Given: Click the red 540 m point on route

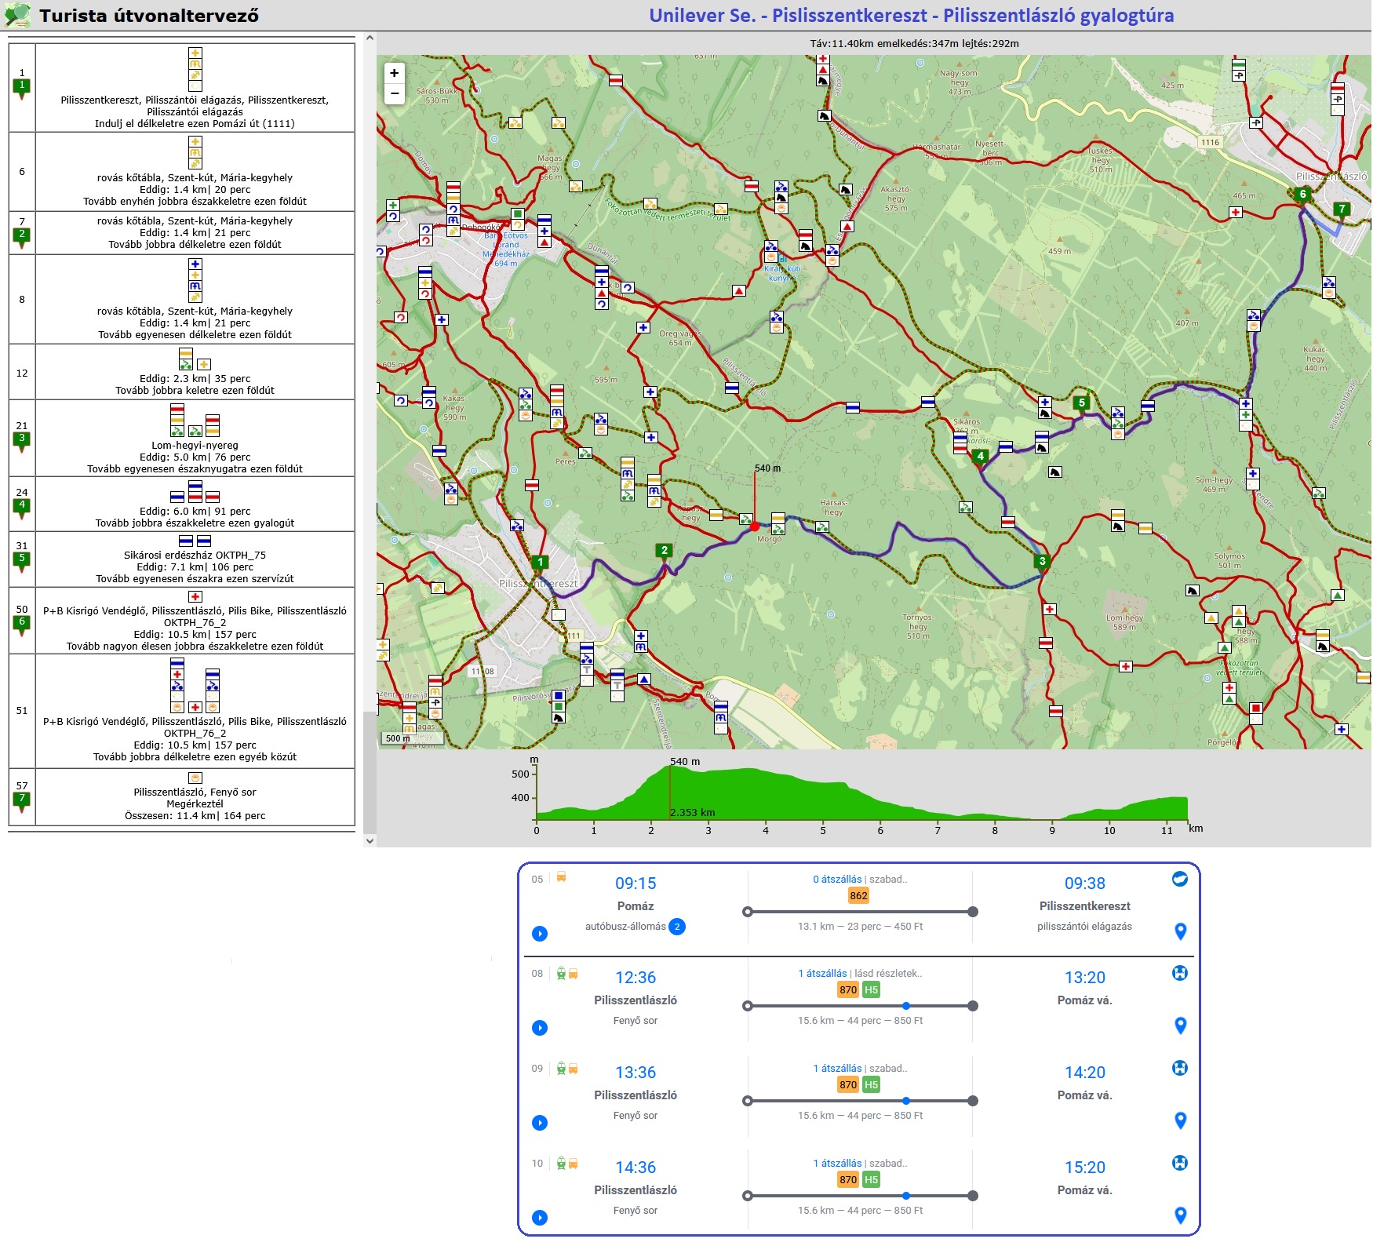Looking at the screenshot, I should tap(755, 526).
